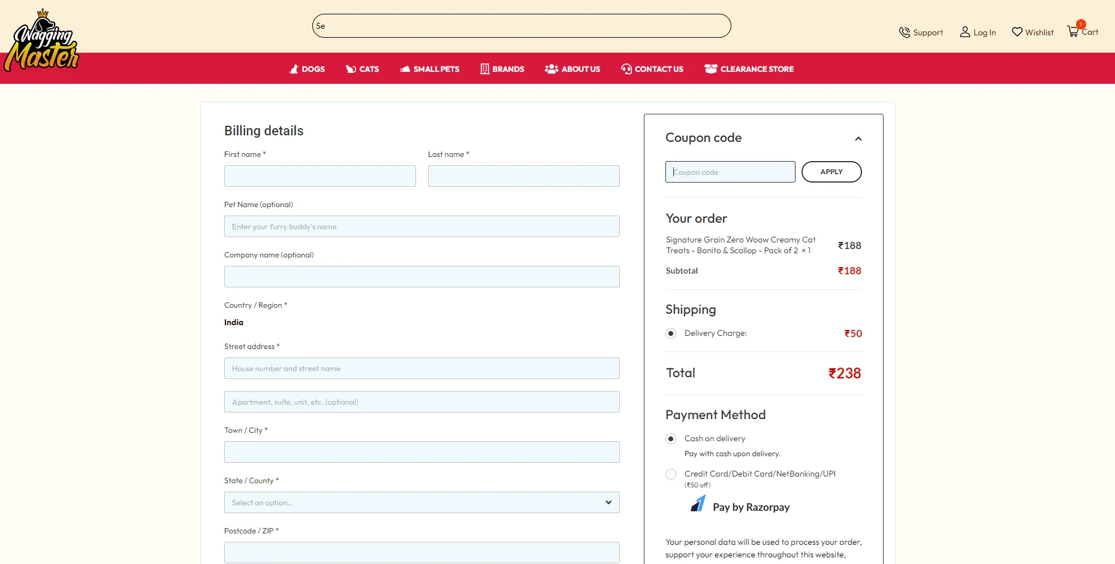Collapse the Coupon code section
The image size is (1115, 564).
pos(858,138)
